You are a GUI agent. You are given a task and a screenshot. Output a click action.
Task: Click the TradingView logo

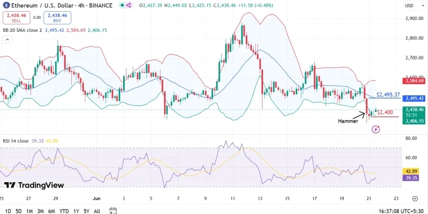[34, 186]
